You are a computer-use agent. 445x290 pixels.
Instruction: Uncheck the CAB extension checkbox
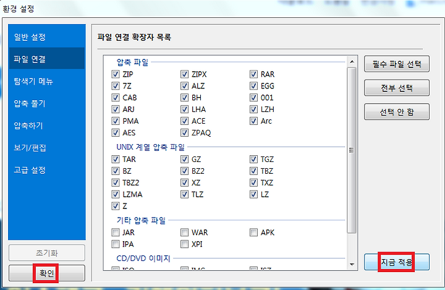[x=115, y=98]
